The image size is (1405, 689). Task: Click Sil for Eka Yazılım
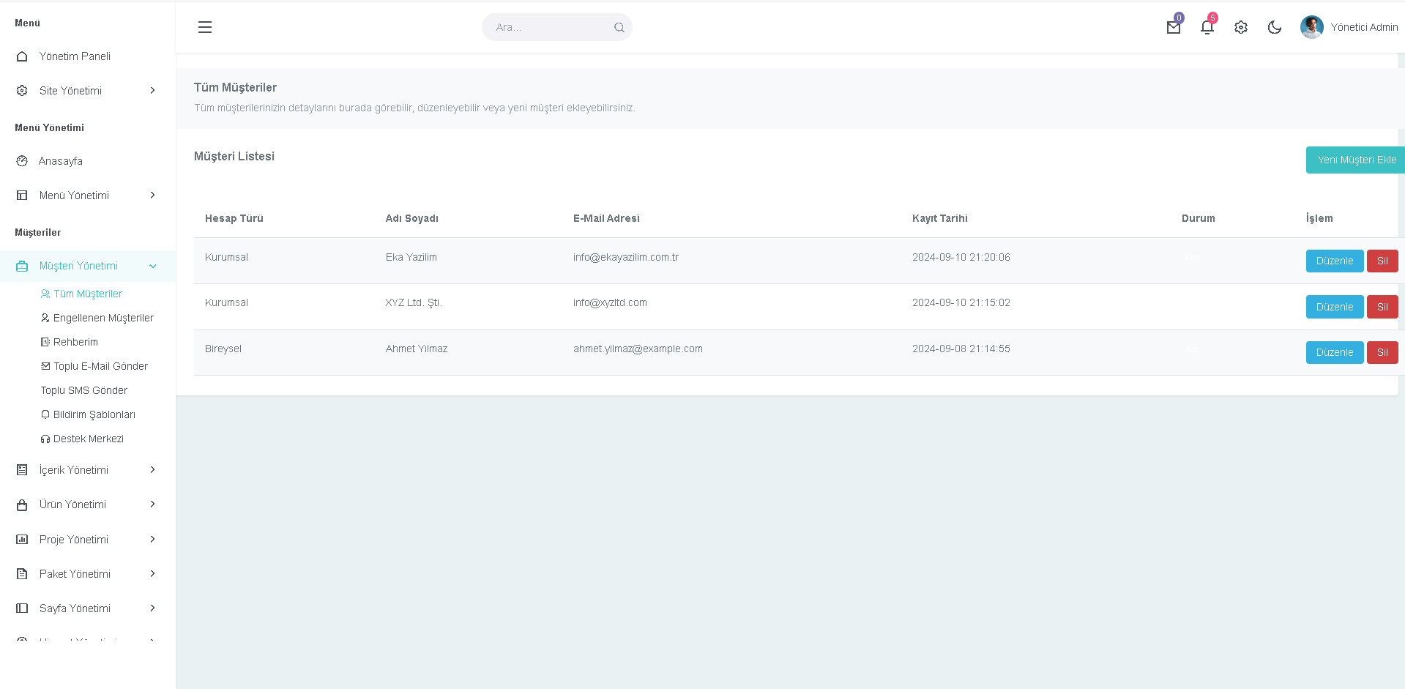click(1382, 261)
